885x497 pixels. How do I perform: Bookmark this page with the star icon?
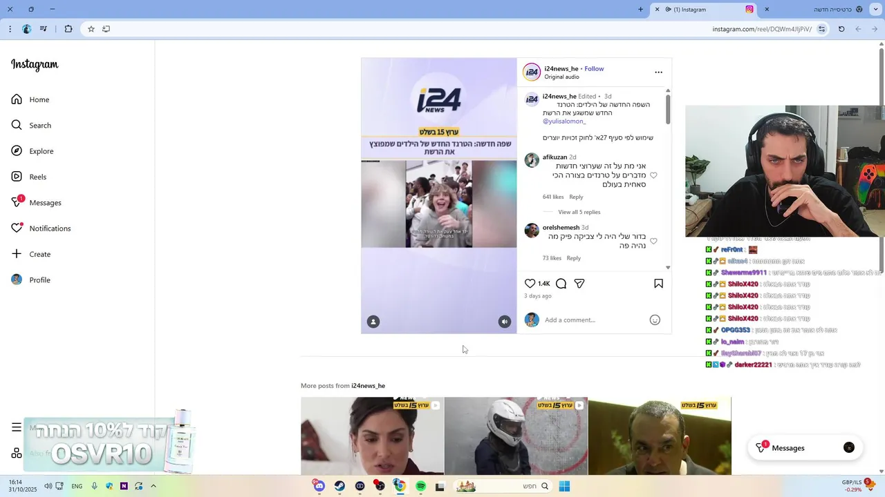point(91,29)
